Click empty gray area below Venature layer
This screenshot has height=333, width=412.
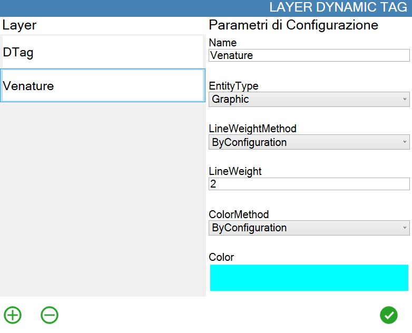click(x=103, y=199)
